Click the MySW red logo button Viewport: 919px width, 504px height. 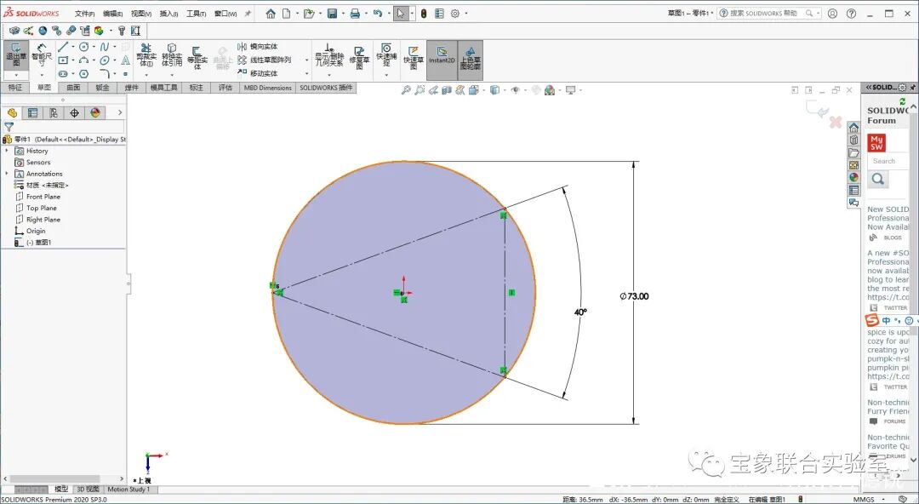876,142
